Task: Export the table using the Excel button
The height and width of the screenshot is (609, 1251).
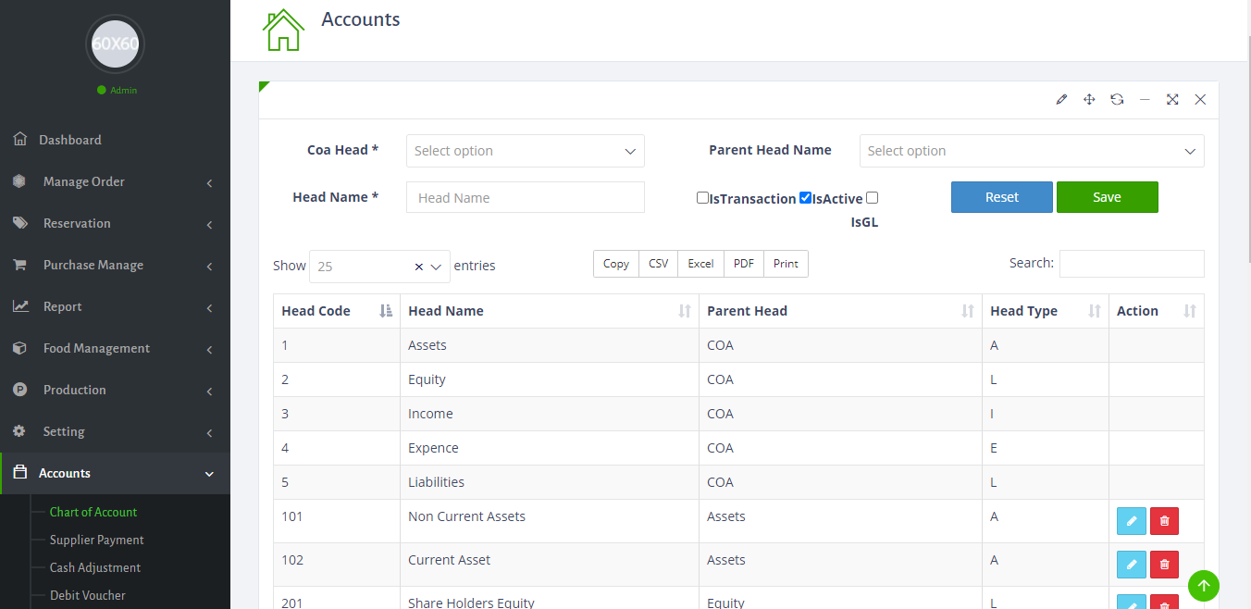Action: point(700,264)
